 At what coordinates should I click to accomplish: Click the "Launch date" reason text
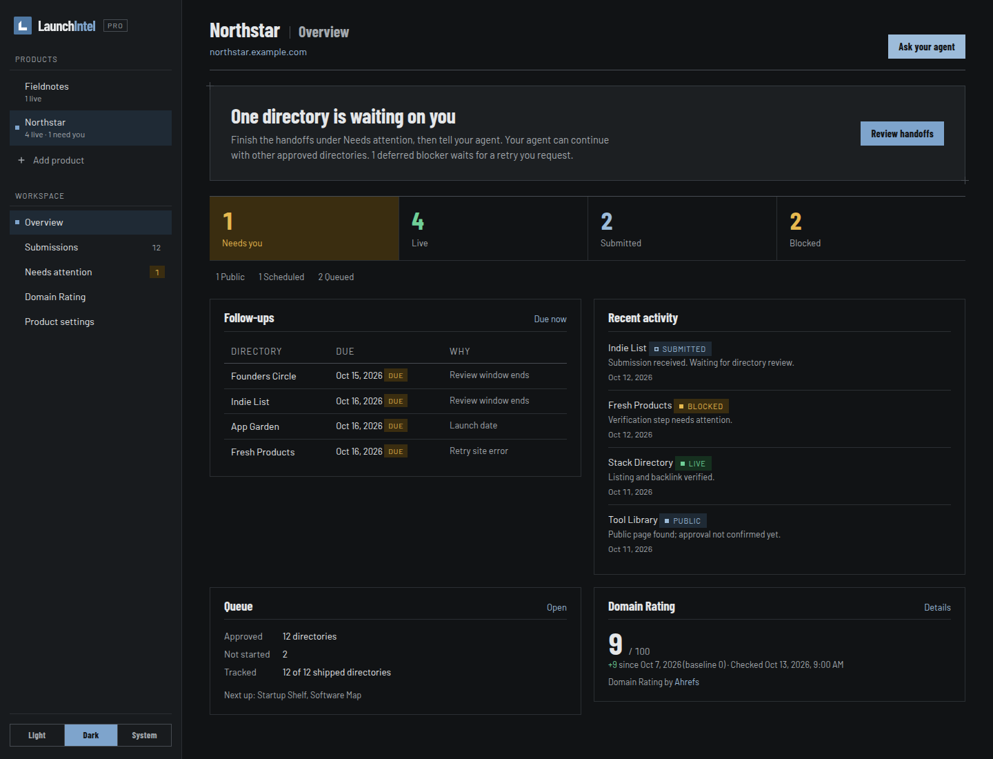pos(473,426)
